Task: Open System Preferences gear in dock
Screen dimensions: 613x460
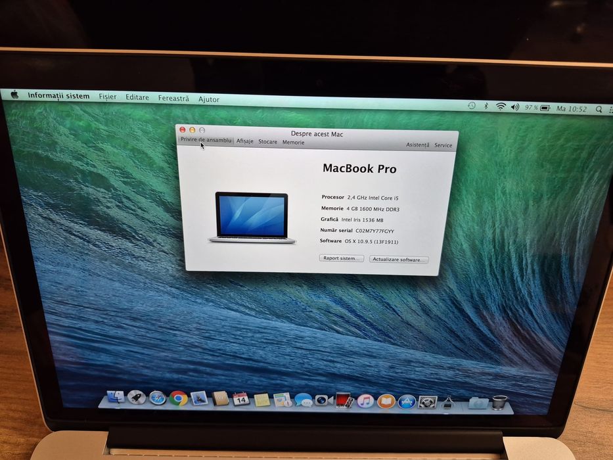Action: tap(427, 402)
